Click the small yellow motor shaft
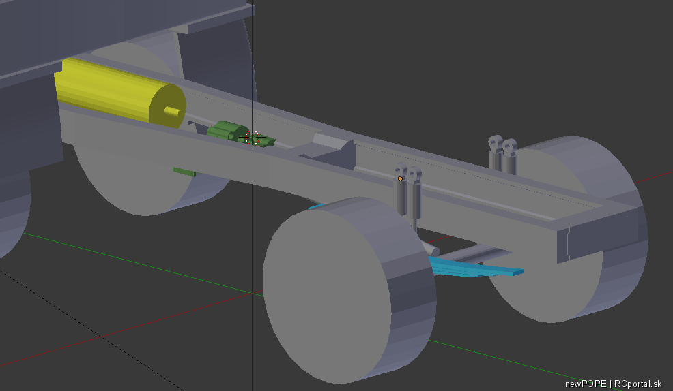Image resolution: width=673 pixels, height=391 pixels. click(172, 111)
